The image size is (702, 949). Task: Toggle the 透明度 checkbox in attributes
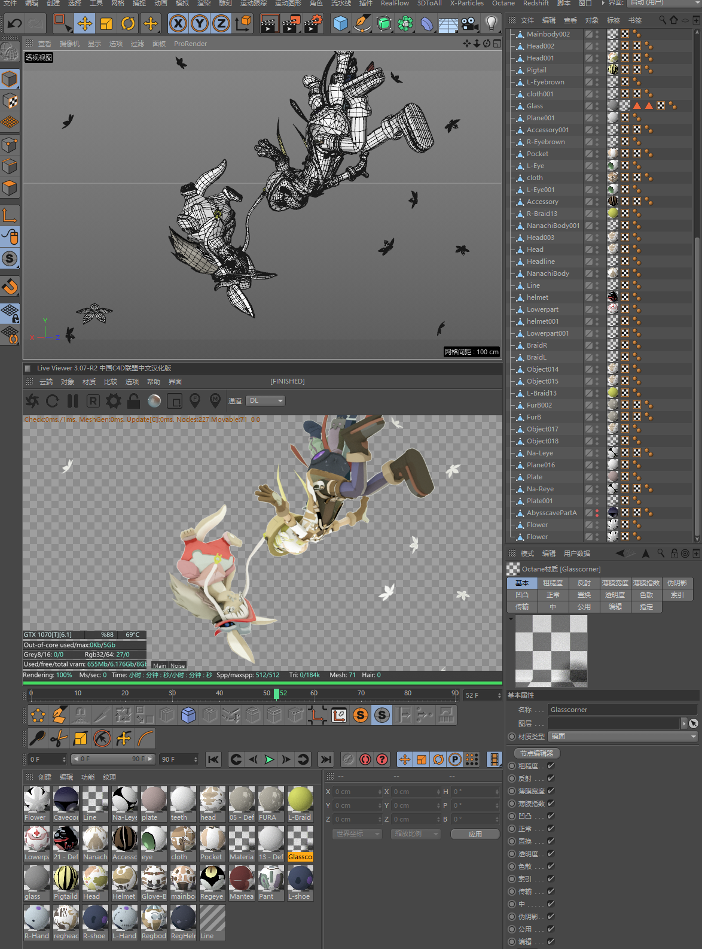pos(551,854)
